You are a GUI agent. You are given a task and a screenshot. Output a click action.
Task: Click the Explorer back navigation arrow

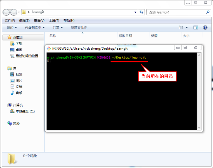pos(6,12)
